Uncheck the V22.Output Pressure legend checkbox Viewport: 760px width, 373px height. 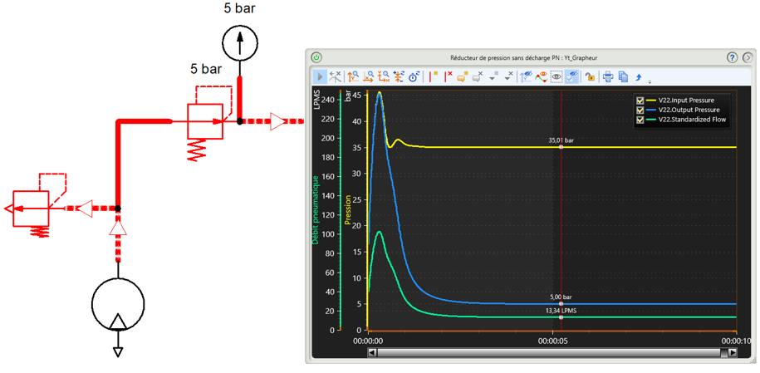(x=640, y=110)
